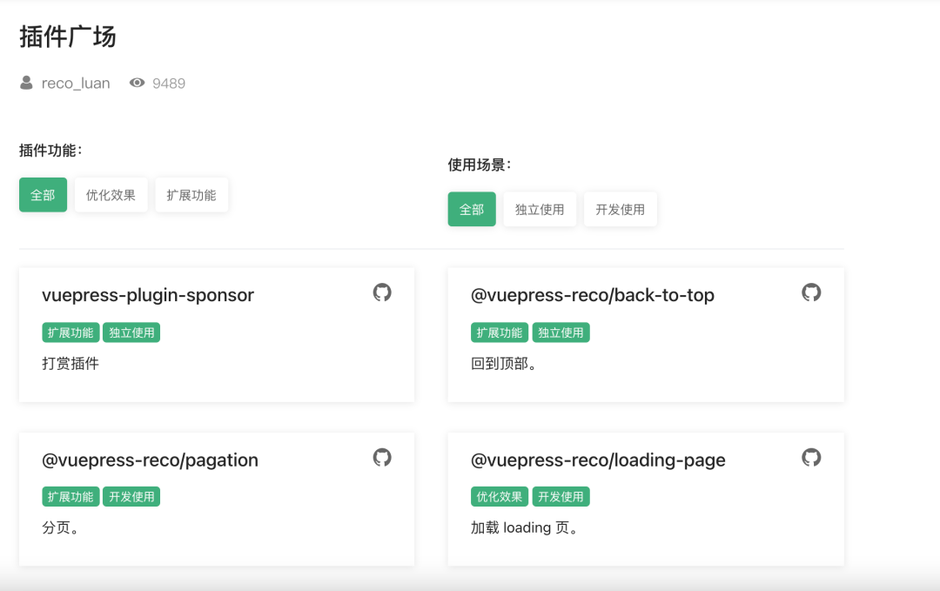940x591 pixels.
Task: Open @vuepress-reco/pagation plugin title
Action: [150, 460]
